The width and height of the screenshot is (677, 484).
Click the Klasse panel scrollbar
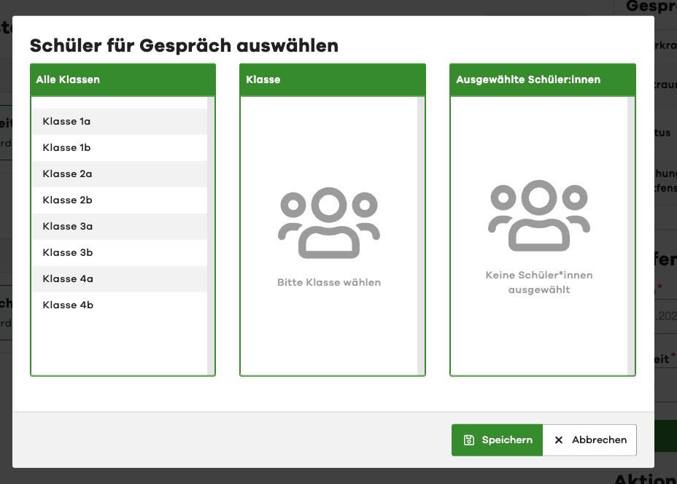[421, 235]
